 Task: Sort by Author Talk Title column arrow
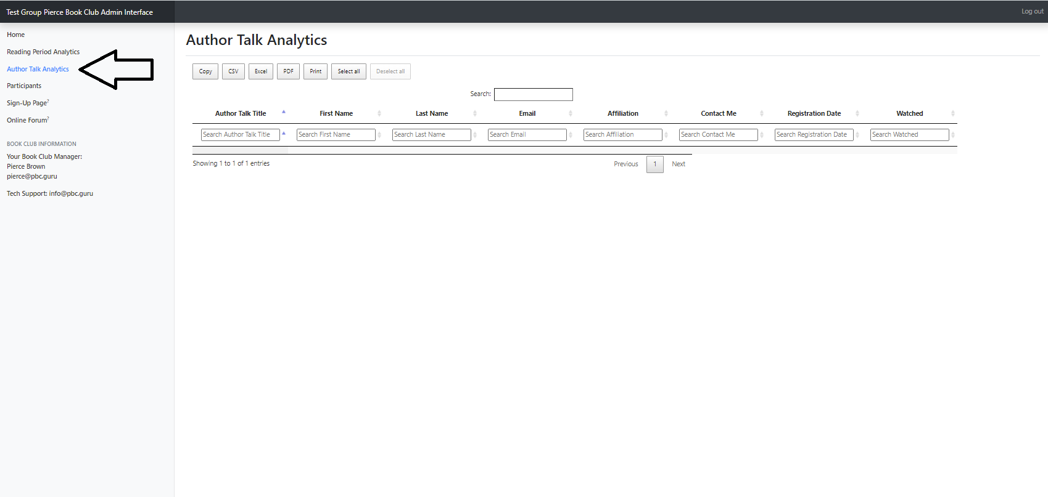pos(284,113)
